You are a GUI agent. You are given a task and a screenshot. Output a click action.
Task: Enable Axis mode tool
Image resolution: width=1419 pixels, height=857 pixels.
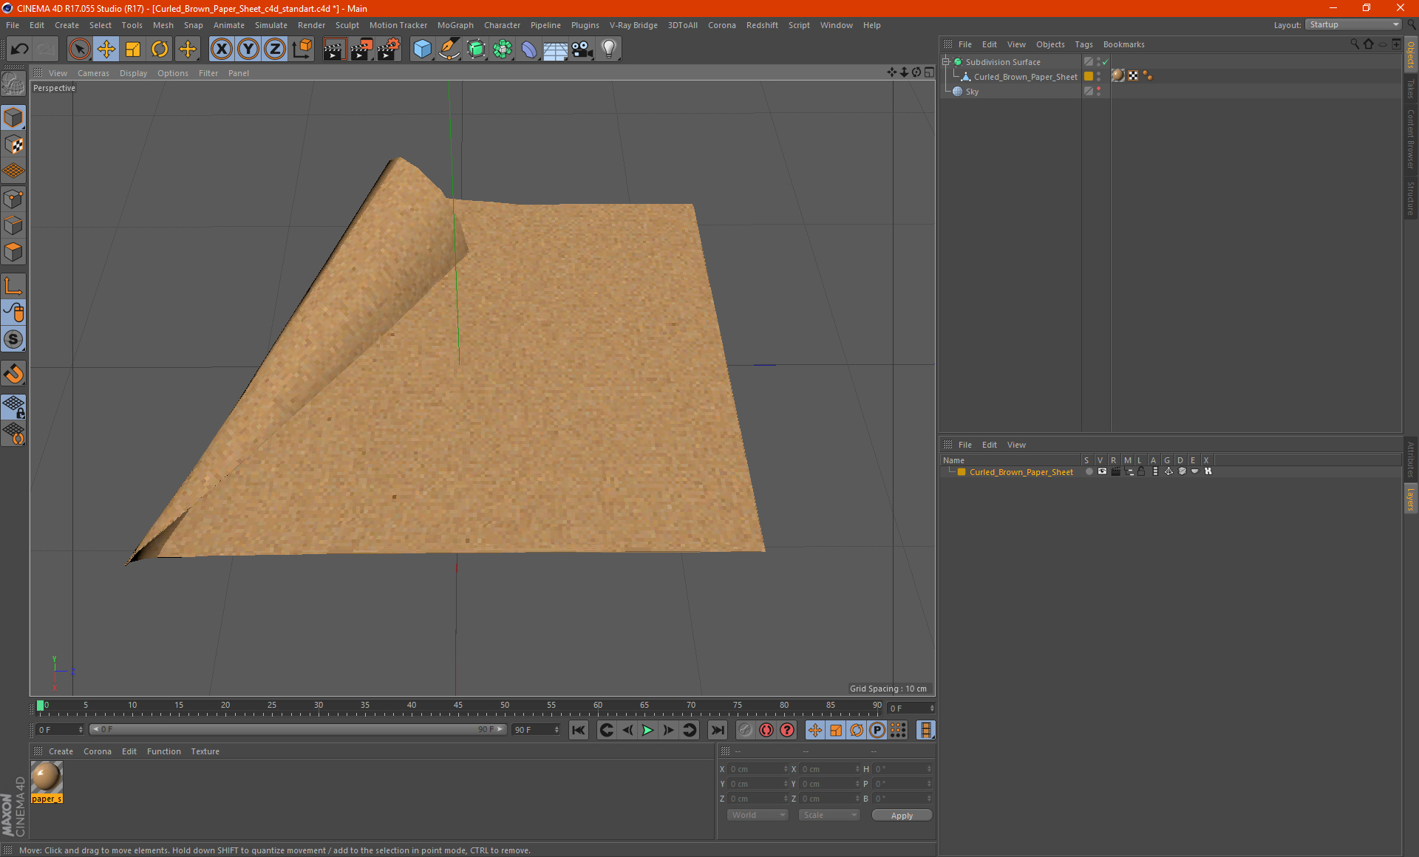click(13, 286)
